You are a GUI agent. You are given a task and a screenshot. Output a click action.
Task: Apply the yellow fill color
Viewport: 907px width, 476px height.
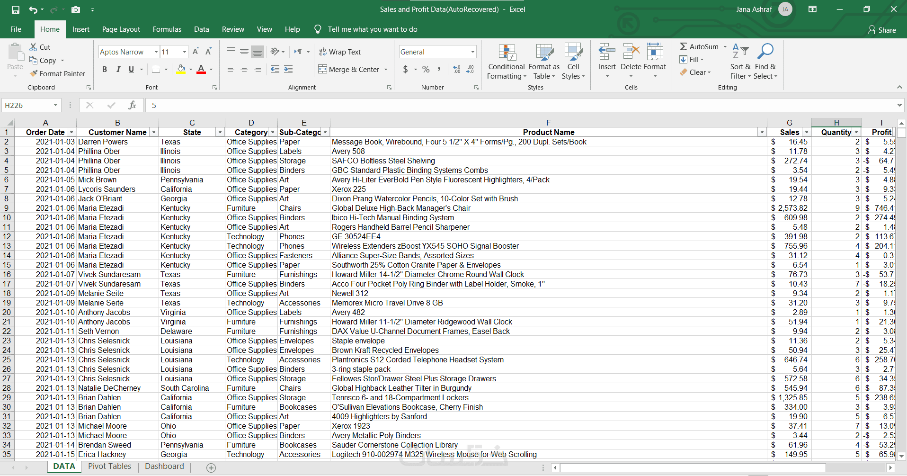181,70
